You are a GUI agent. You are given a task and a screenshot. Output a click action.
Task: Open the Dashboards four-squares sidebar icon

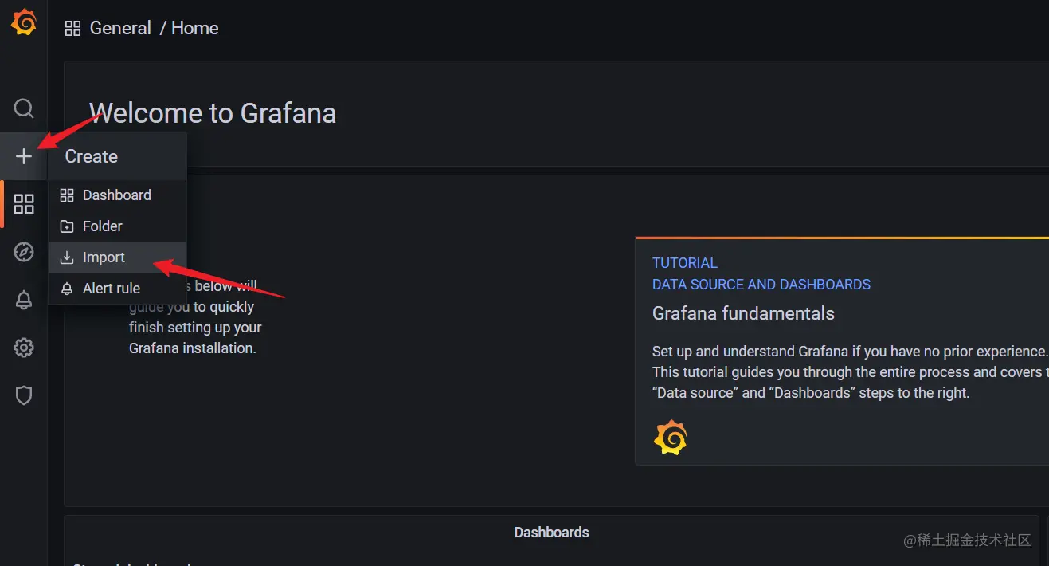pyautogui.click(x=24, y=204)
